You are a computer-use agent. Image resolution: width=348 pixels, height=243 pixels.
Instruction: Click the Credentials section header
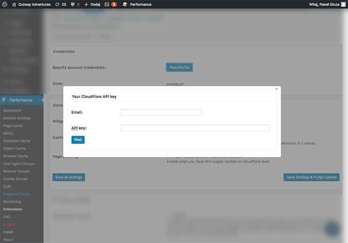64,51
